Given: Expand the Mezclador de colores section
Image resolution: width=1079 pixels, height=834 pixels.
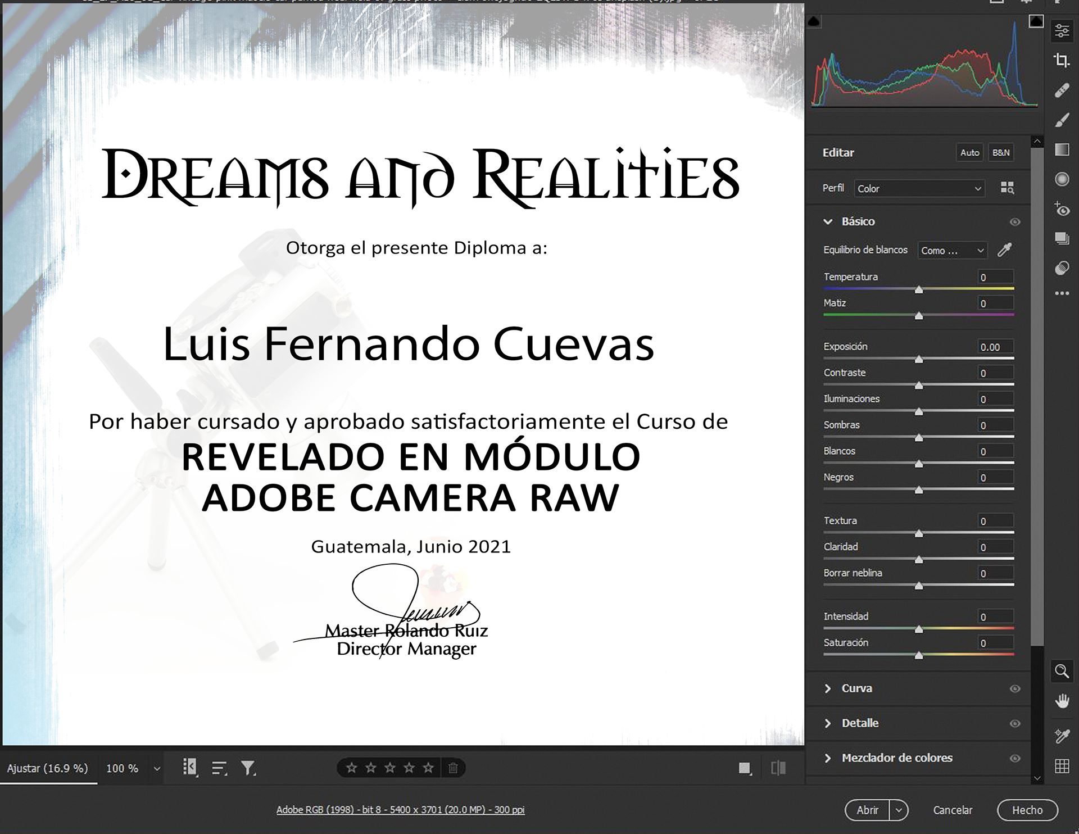Looking at the screenshot, I should [828, 758].
